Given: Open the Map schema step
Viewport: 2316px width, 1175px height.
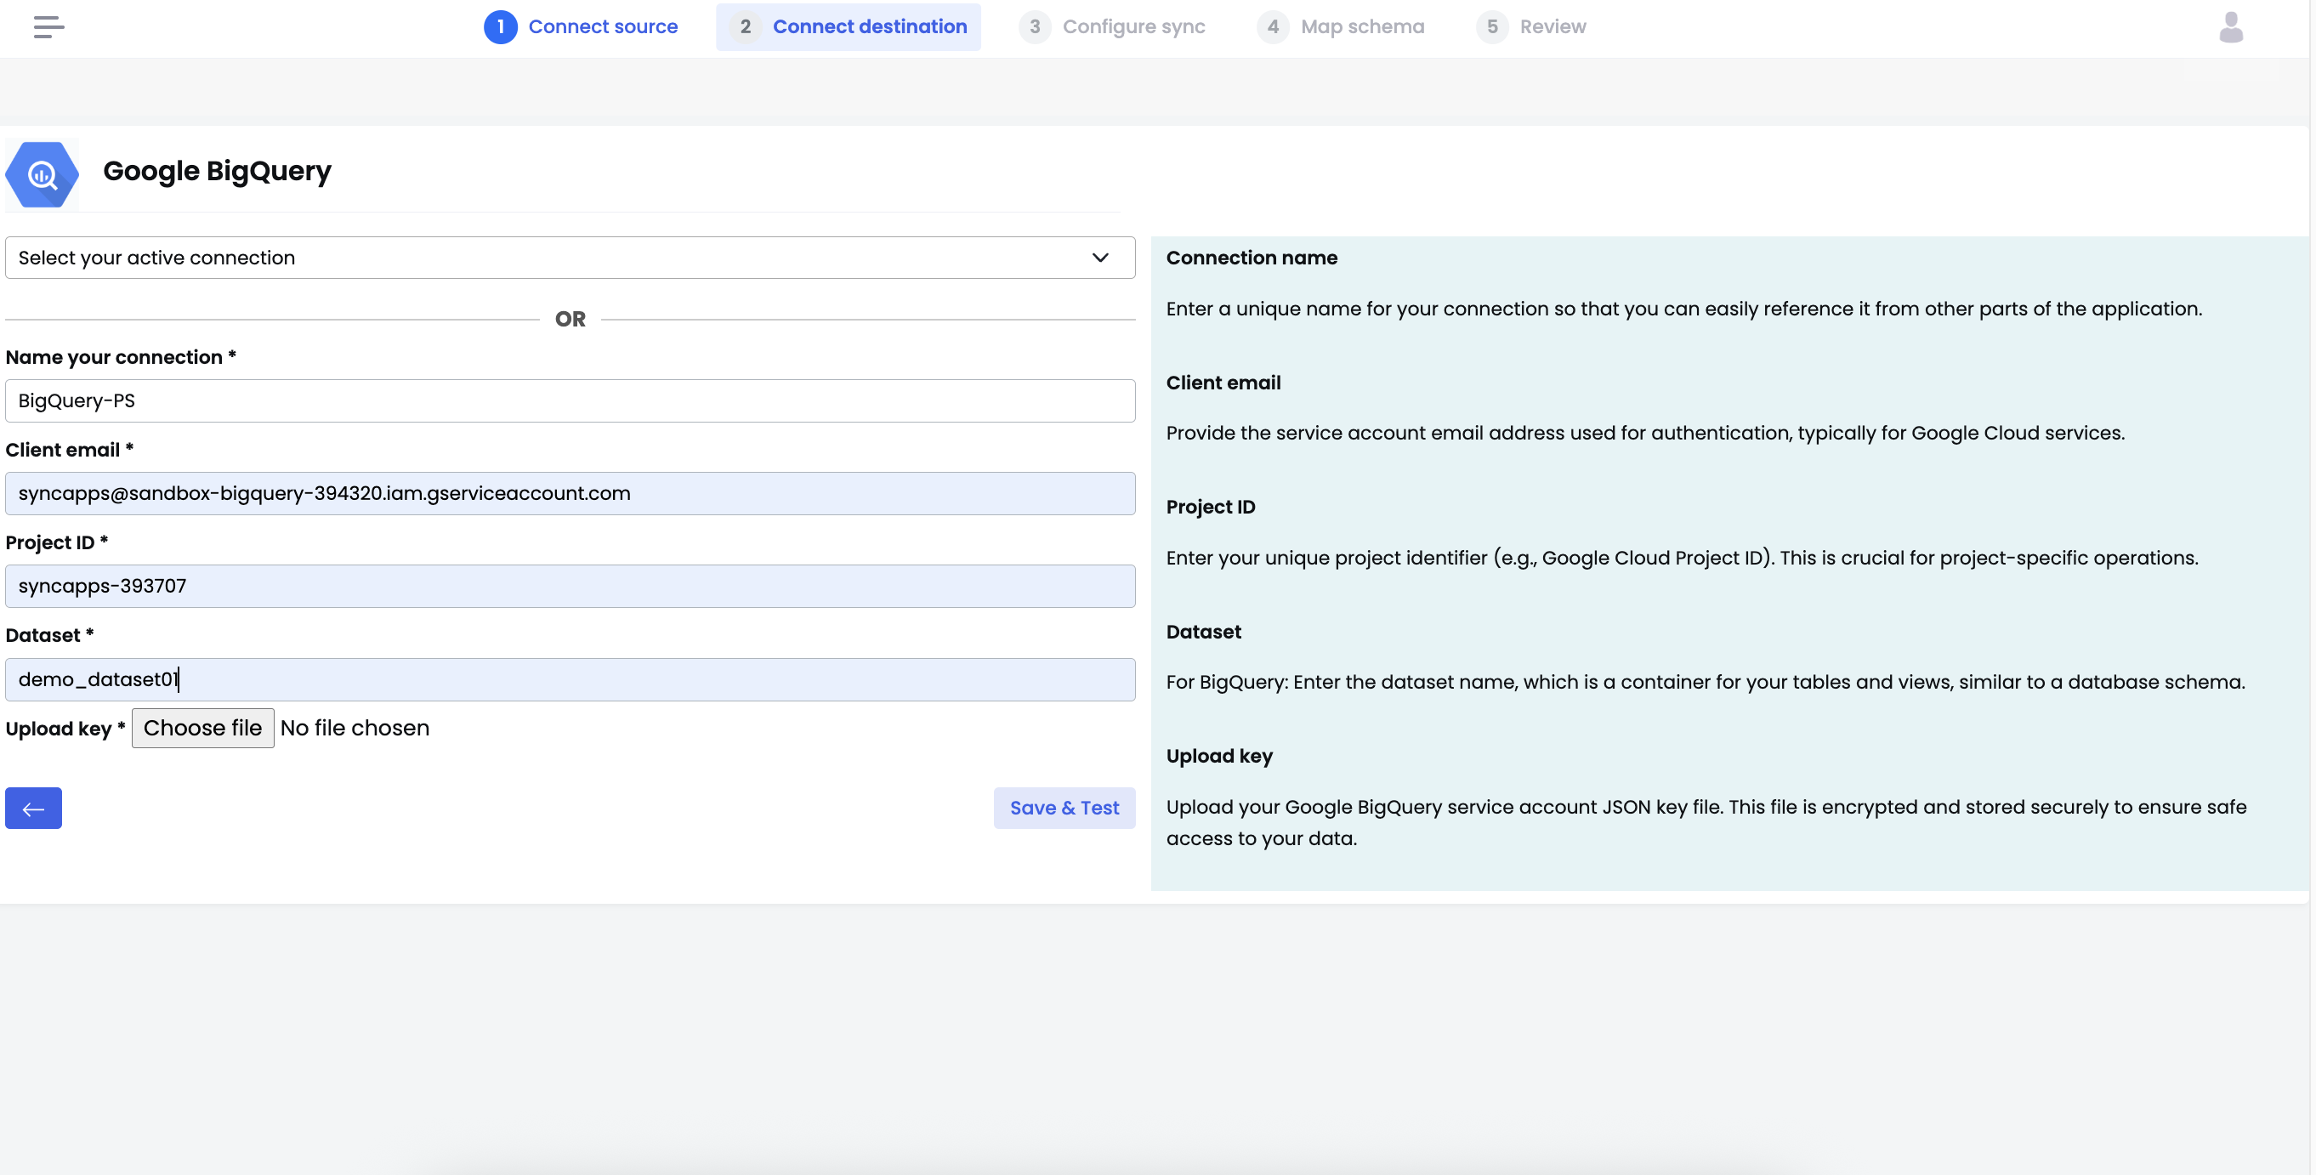Looking at the screenshot, I should coord(1341,27).
